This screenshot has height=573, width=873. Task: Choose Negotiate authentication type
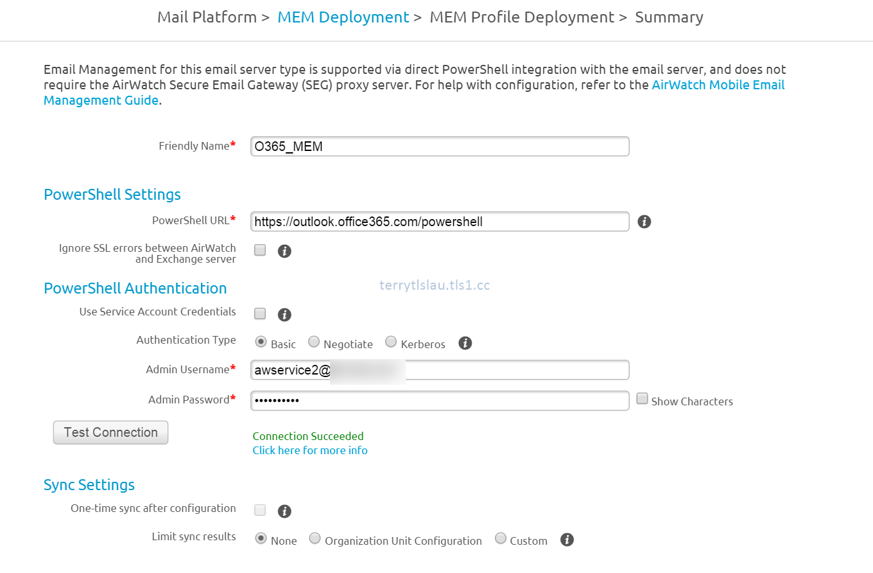pyautogui.click(x=314, y=342)
